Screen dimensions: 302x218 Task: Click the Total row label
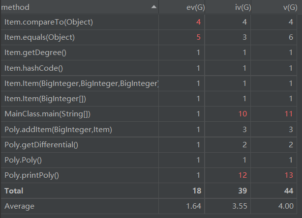pyautogui.click(x=14, y=191)
